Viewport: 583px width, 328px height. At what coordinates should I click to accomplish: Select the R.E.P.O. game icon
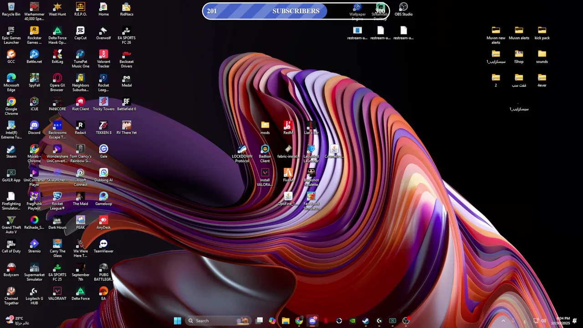pos(81,10)
